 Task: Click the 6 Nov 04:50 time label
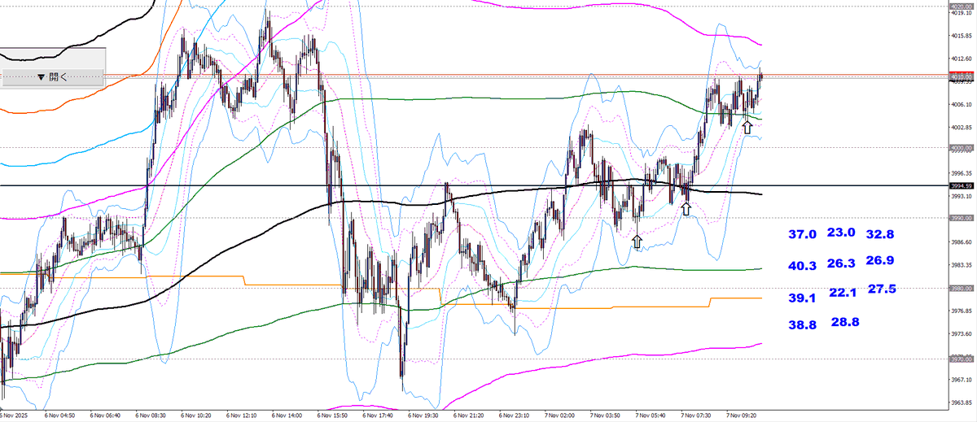click(59, 415)
